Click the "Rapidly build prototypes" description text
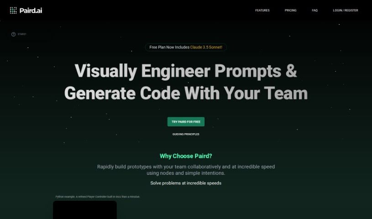This screenshot has width=372, height=219. (186, 170)
